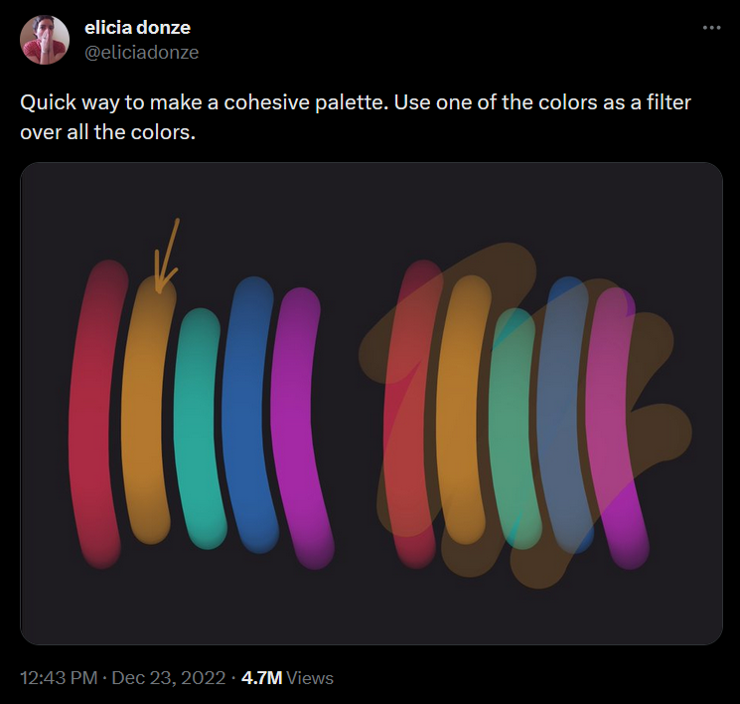
Task: Open the tweet's three-dot more options menu
Action: [x=710, y=28]
